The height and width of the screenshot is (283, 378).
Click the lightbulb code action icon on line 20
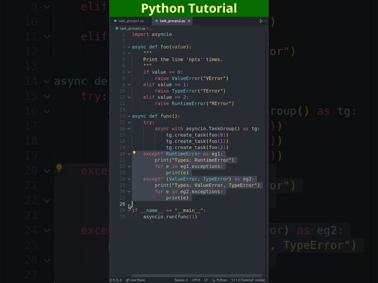point(134,153)
